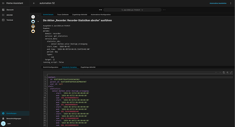Viewport: 235px width, 127px height.
Task: Select the blue-highlighted action node in graph
Action: click(33, 21)
